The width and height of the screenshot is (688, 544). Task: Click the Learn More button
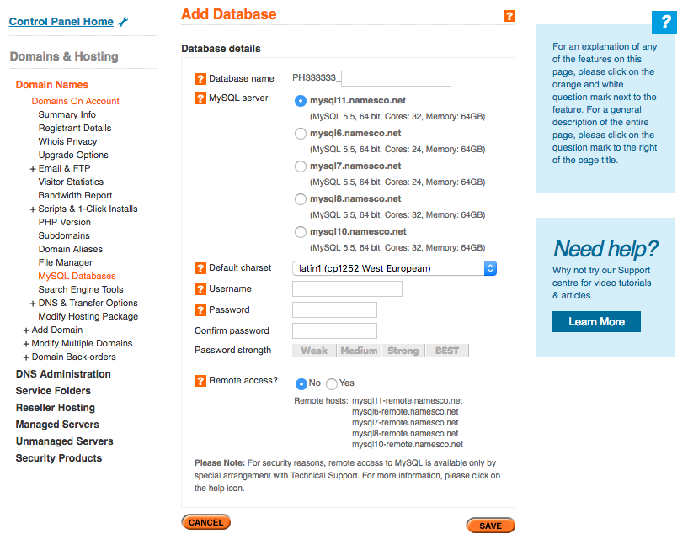pos(596,322)
